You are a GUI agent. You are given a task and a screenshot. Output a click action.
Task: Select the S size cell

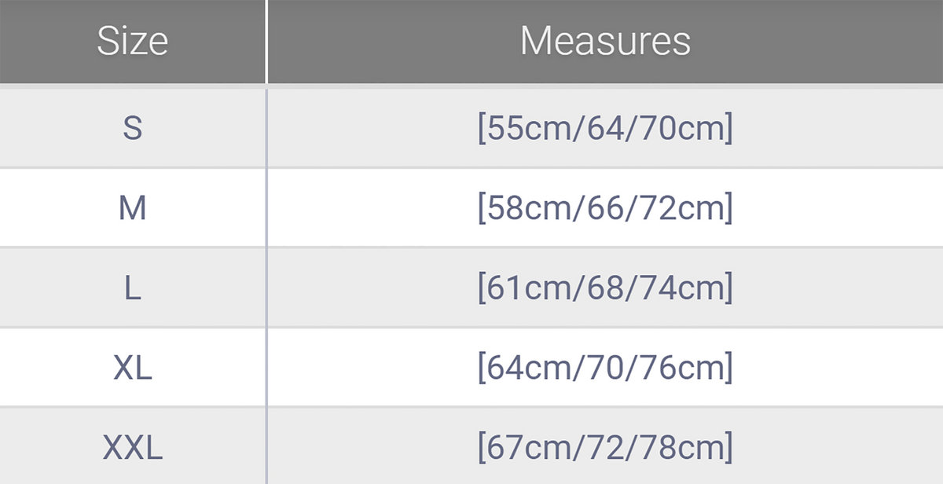pyautogui.click(x=132, y=128)
